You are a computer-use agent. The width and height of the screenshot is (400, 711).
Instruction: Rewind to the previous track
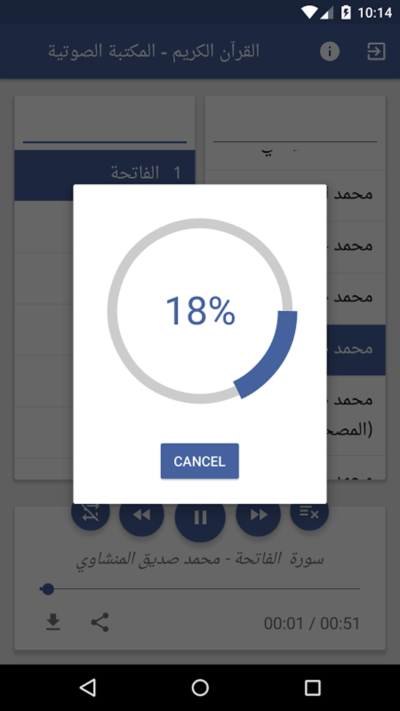pyautogui.click(x=142, y=516)
